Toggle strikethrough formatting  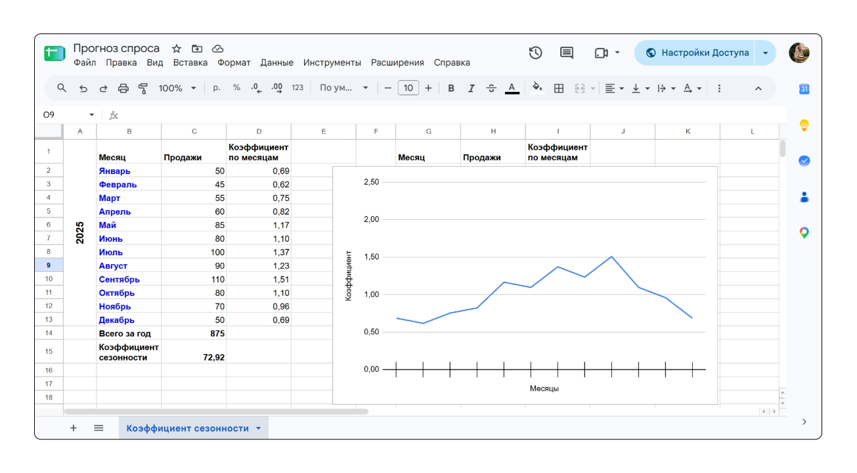[491, 88]
